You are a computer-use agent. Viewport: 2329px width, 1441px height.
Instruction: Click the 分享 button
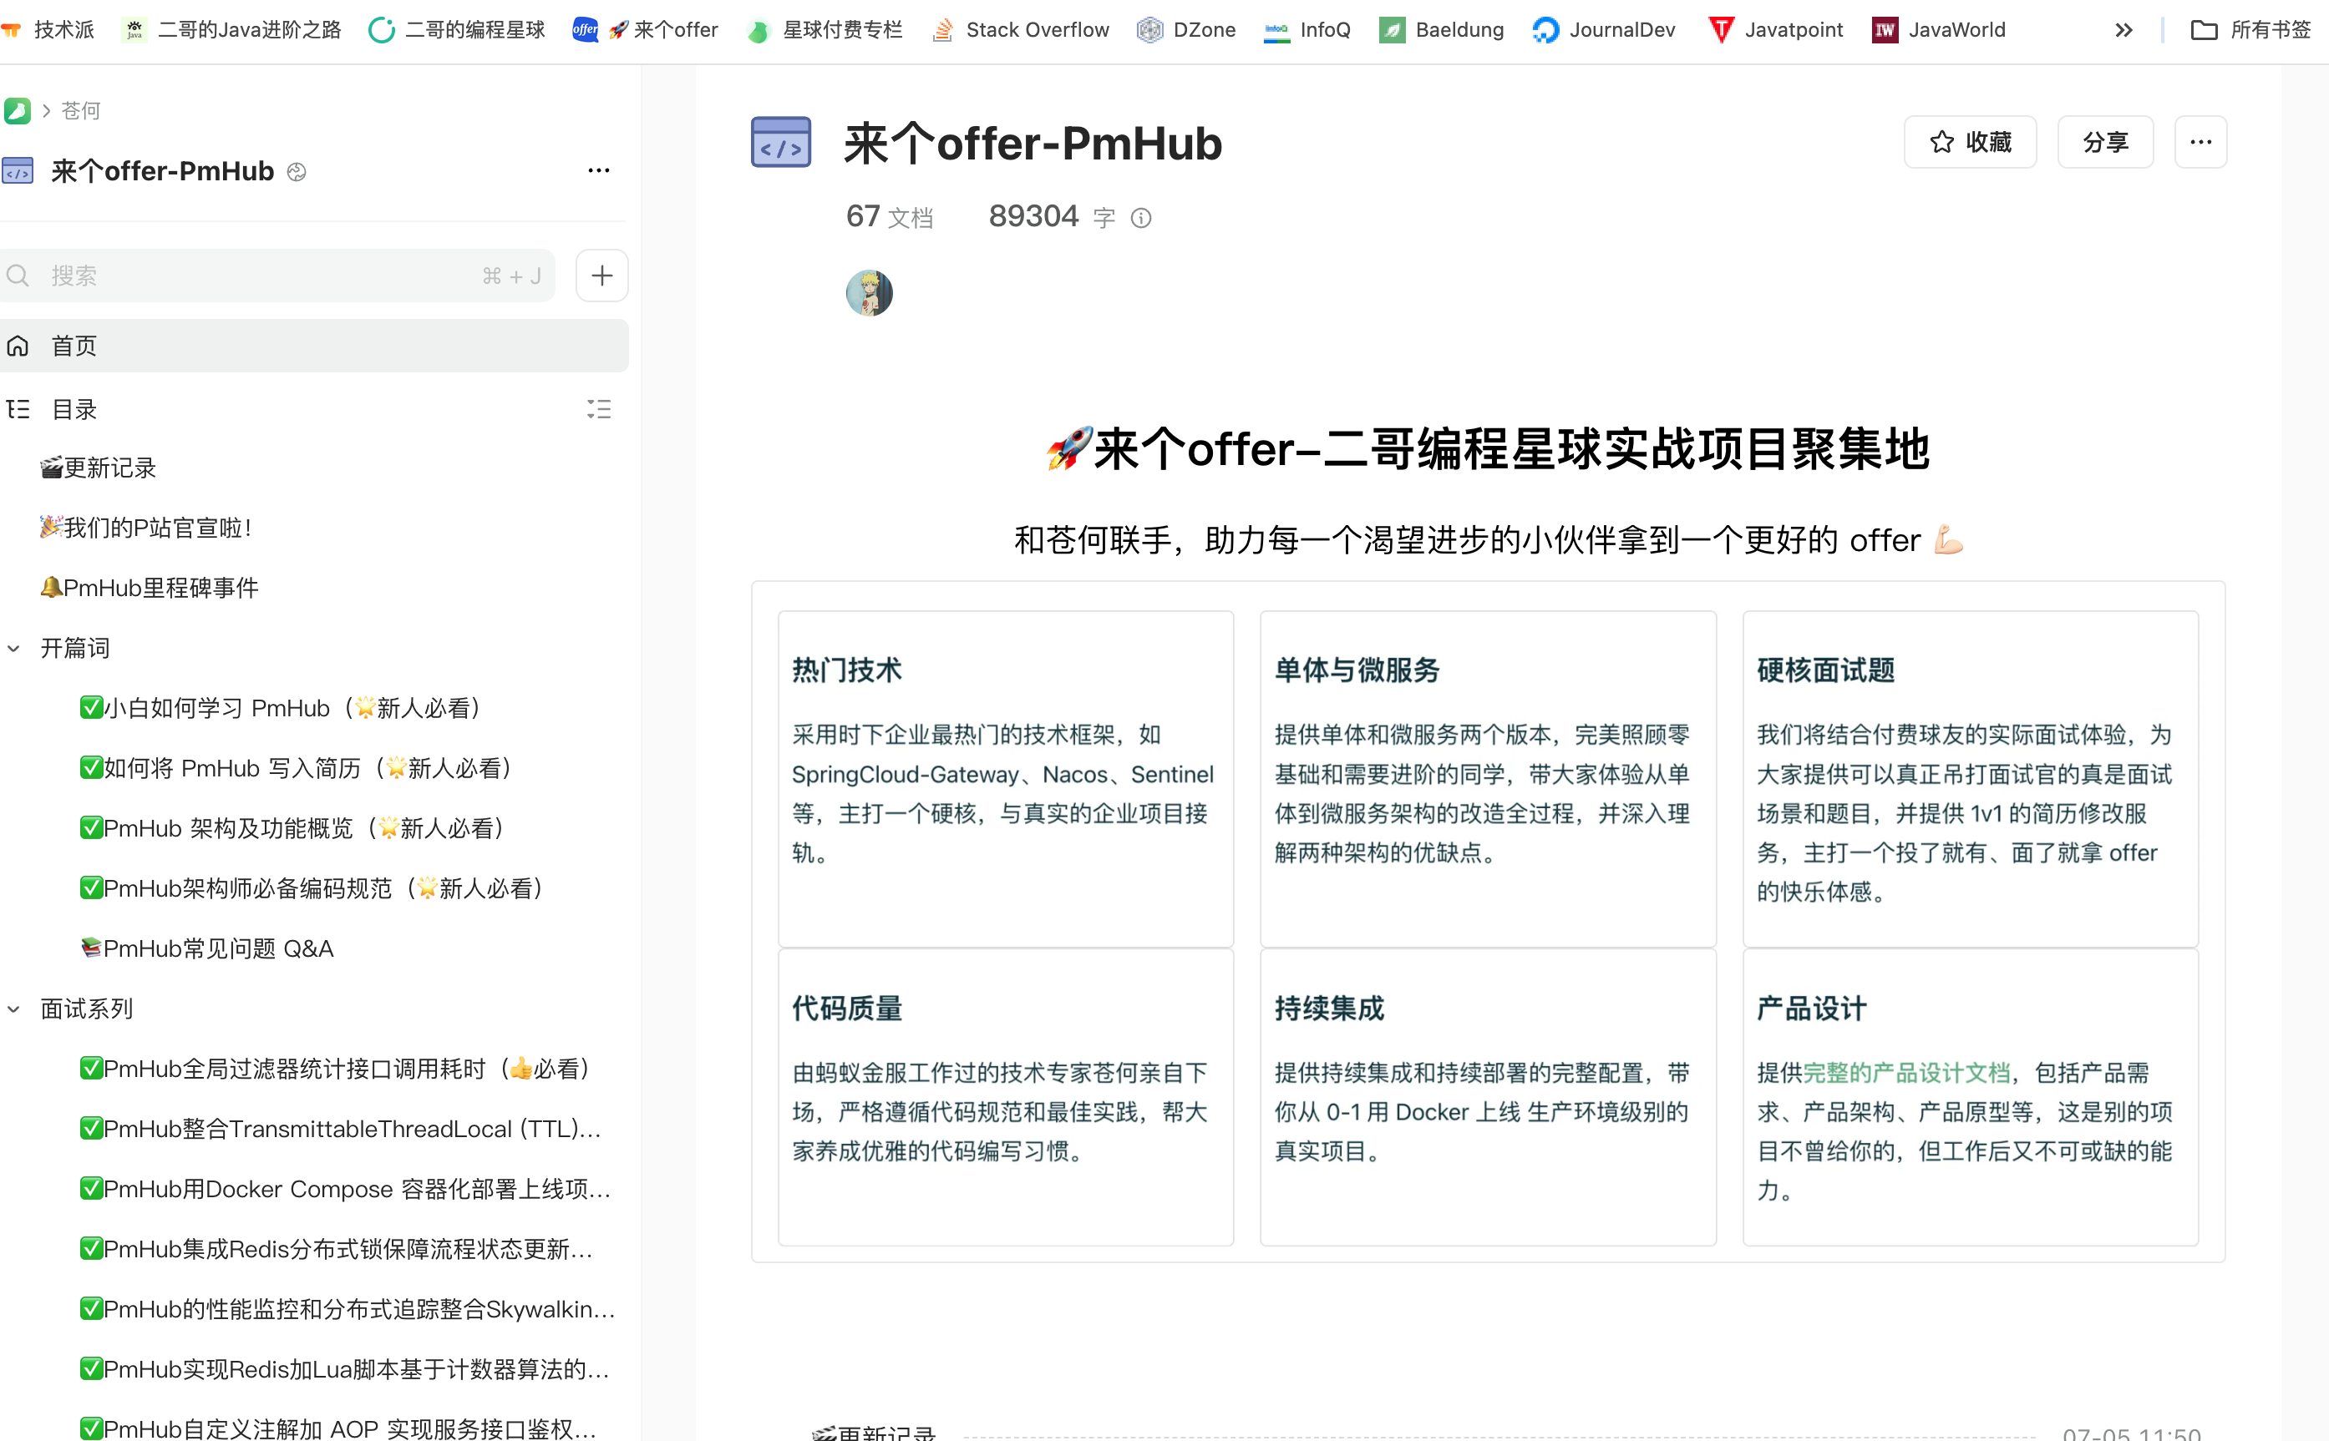[2105, 142]
